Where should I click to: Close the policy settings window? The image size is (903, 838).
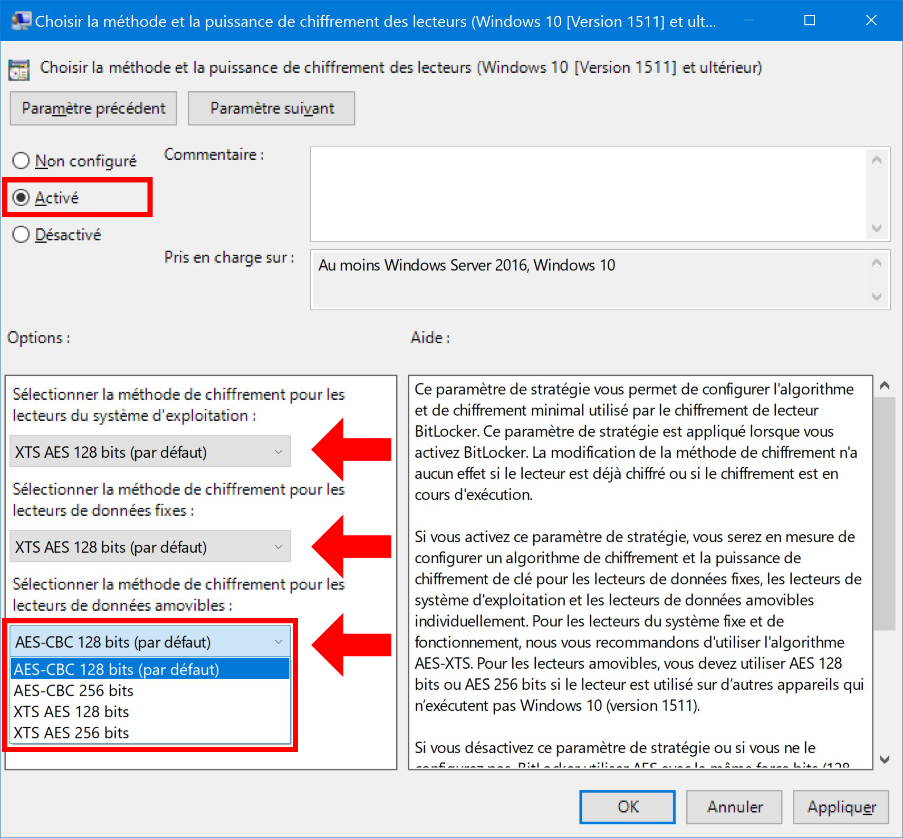pos(871,21)
